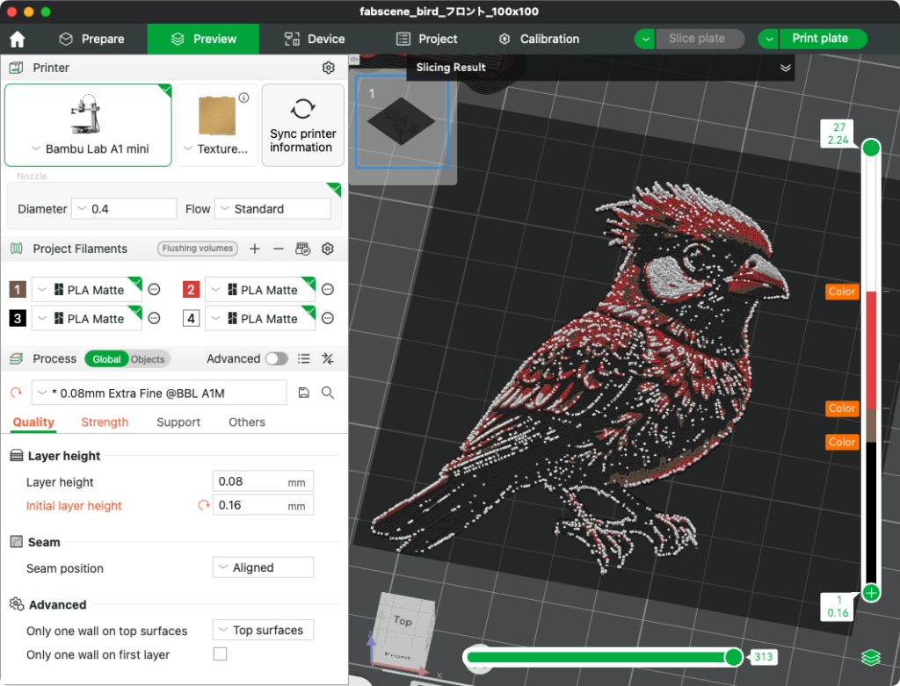Image resolution: width=900 pixels, height=686 pixels.
Task: Reset initial layer height value
Action: [x=204, y=505]
